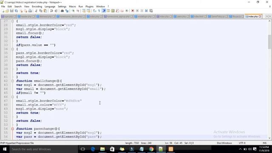
Task: Toggle the indent guide button
Action: click(x=104, y=11)
